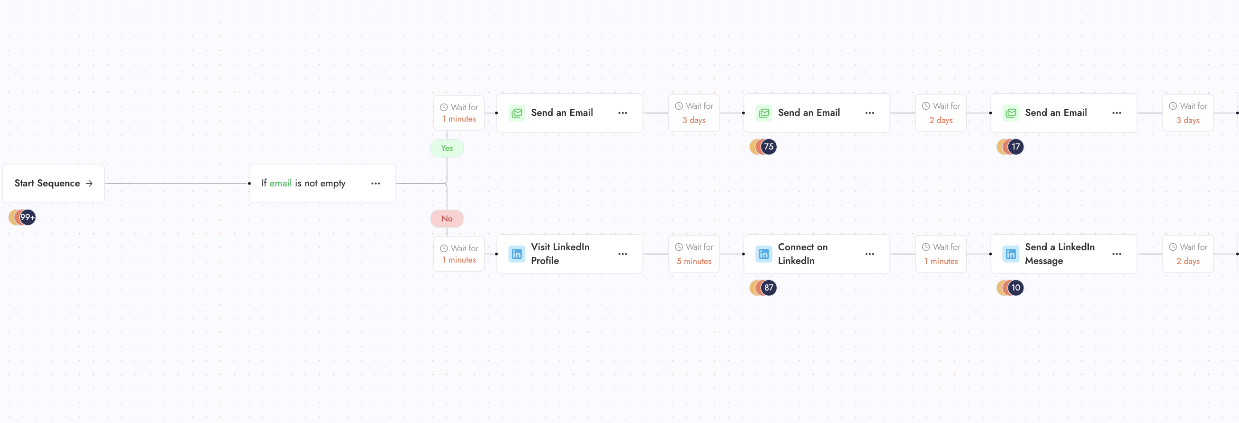Open options menu for email condition step
Image resolution: width=1239 pixels, height=423 pixels.
(376, 184)
